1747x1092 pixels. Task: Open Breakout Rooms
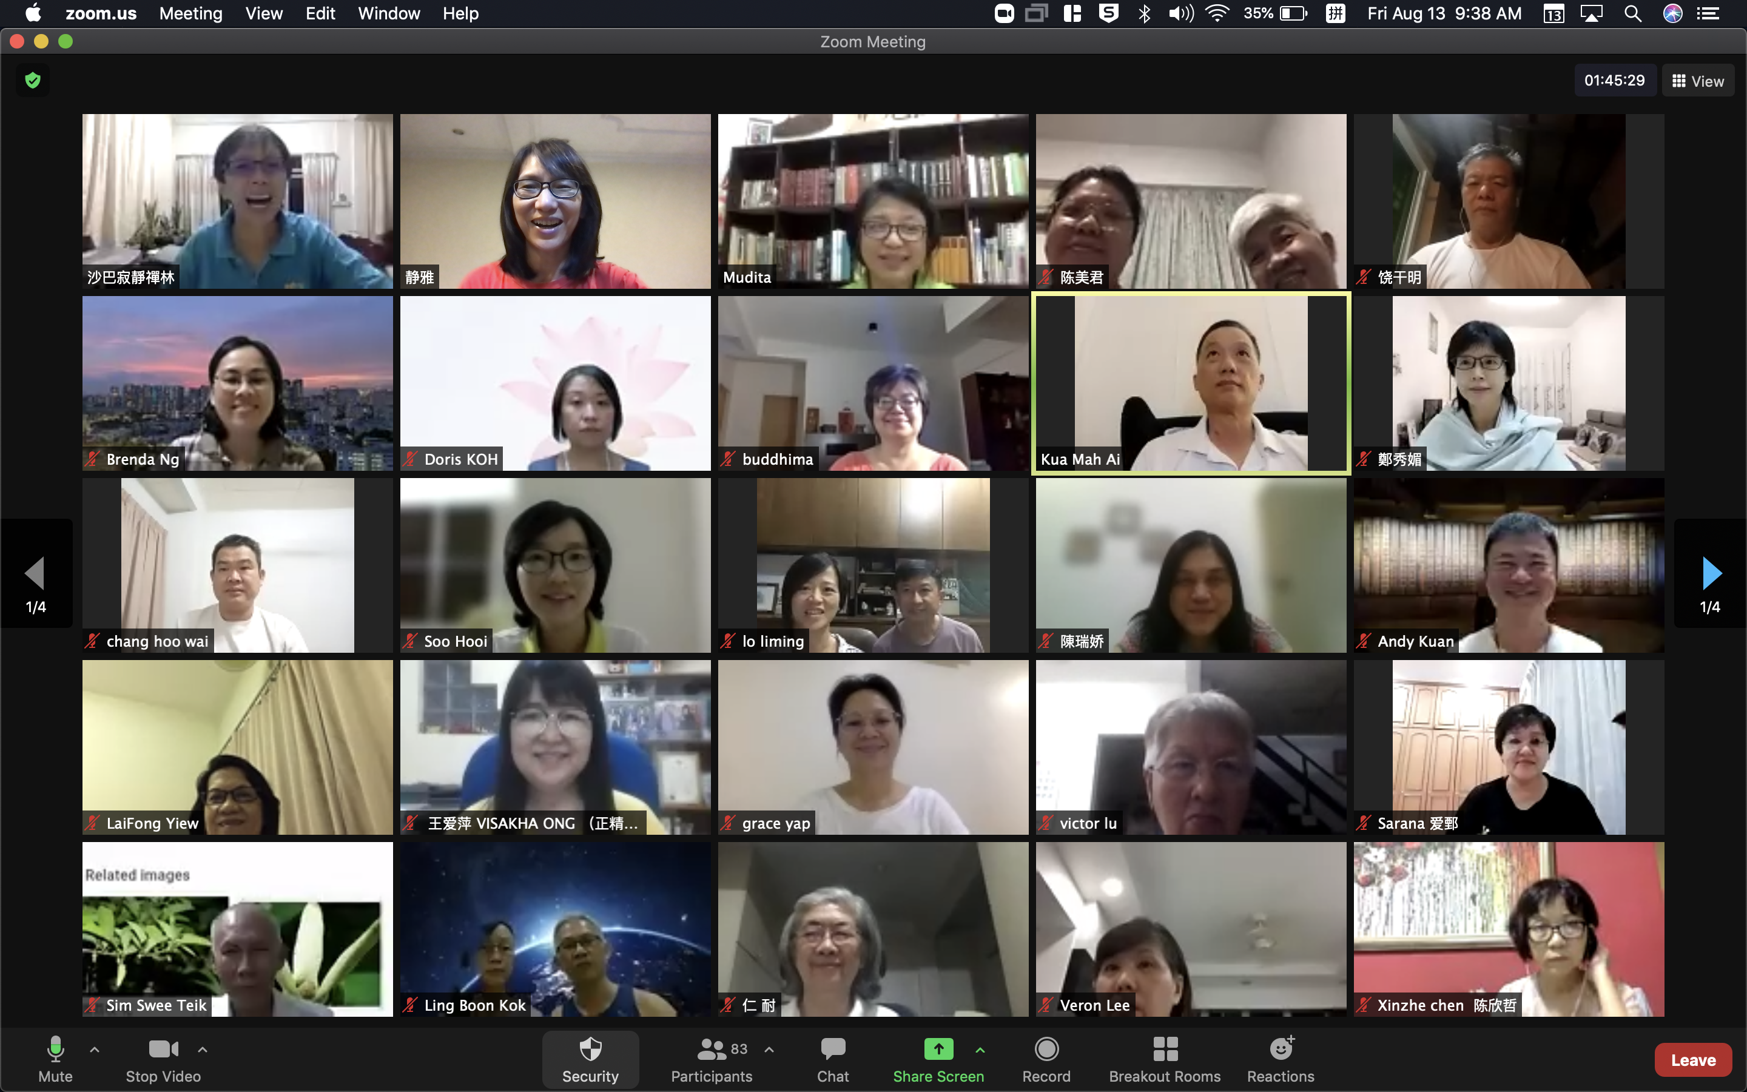click(x=1163, y=1059)
